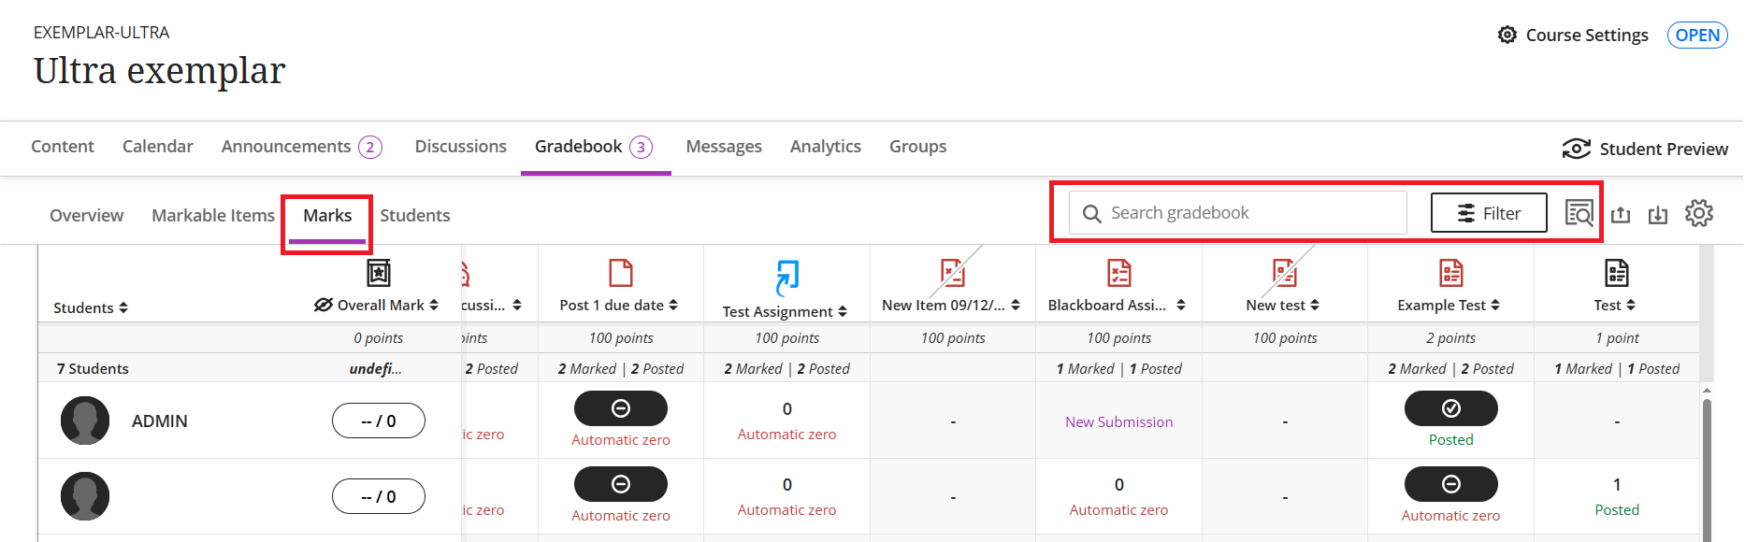The width and height of the screenshot is (1745, 542).
Task: Click the Filter button
Action: click(x=1489, y=213)
